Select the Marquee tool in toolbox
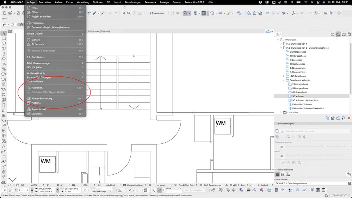This screenshot has width=352, height=198. (4, 38)
